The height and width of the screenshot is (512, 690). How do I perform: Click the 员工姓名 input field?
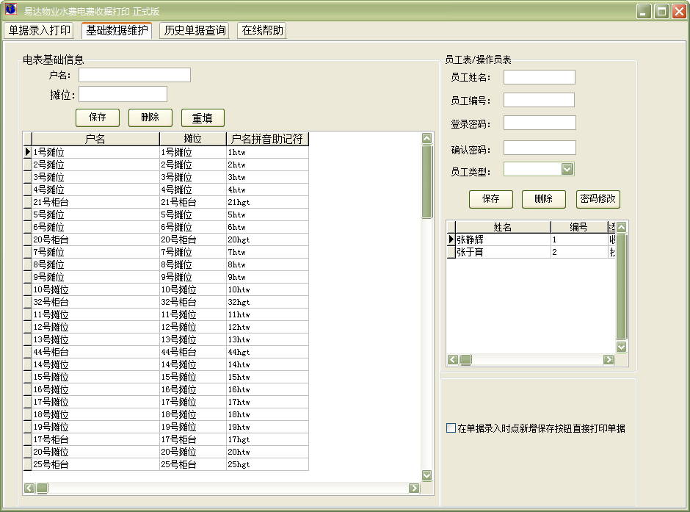click(538, 76)
